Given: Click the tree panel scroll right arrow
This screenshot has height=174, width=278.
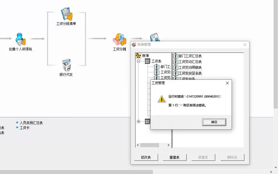Looking at the screenshot, I should click(x=169, y=145).
